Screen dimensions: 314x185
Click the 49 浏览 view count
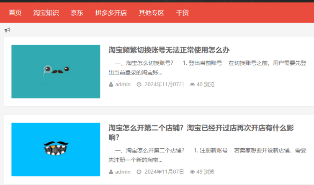point(205,172)
